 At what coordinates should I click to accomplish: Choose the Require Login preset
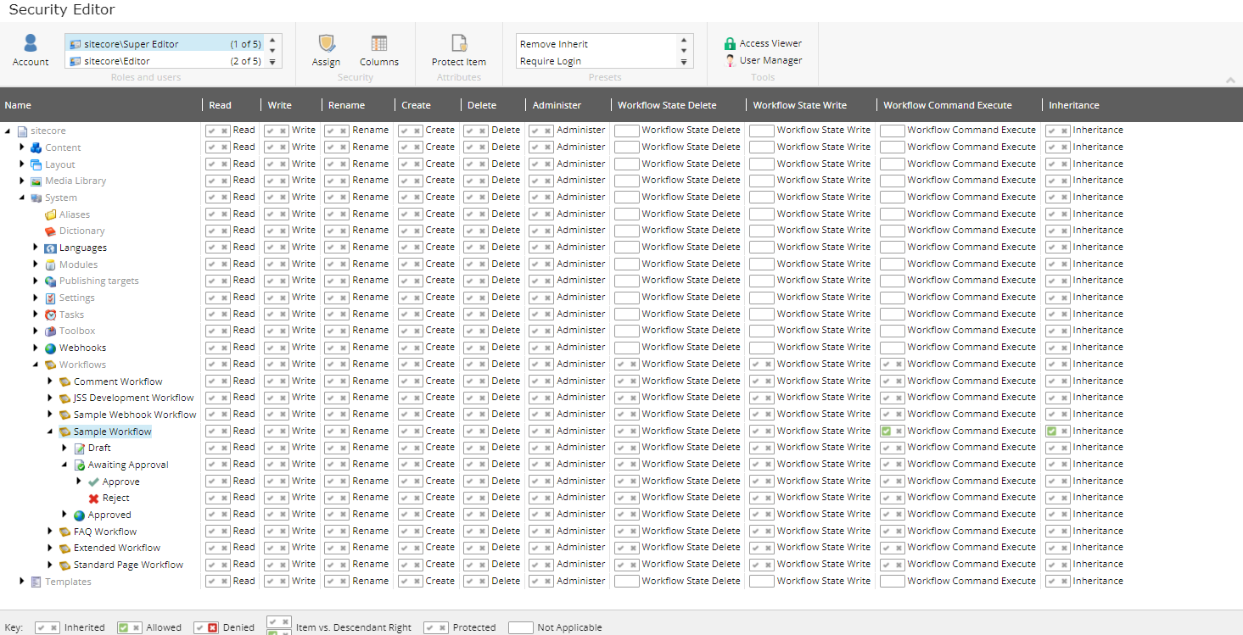point(552,61)
